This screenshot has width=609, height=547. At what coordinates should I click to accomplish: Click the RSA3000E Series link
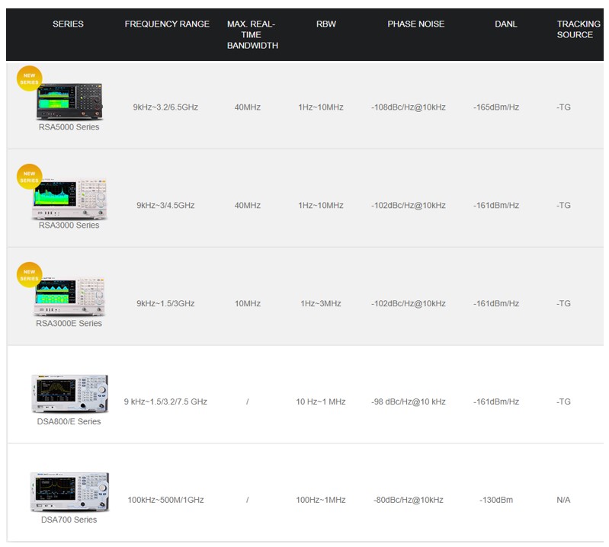(69, 323)
